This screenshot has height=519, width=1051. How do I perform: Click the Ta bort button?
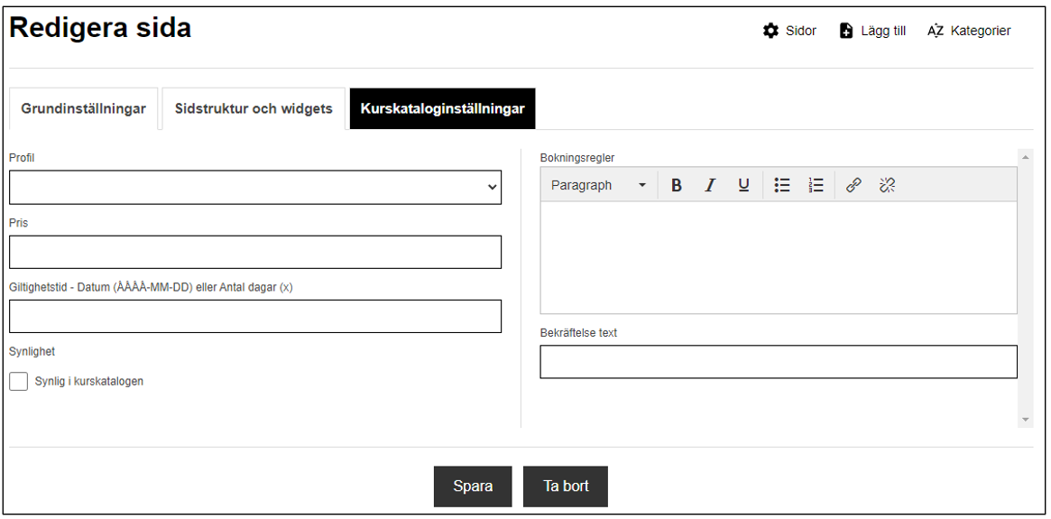(x=566, y=487)
